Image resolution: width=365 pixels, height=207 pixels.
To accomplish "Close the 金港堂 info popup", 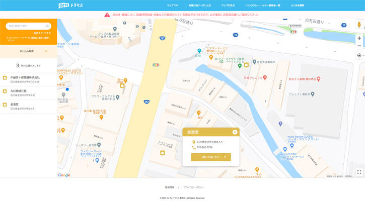I will tap(235, 132).
